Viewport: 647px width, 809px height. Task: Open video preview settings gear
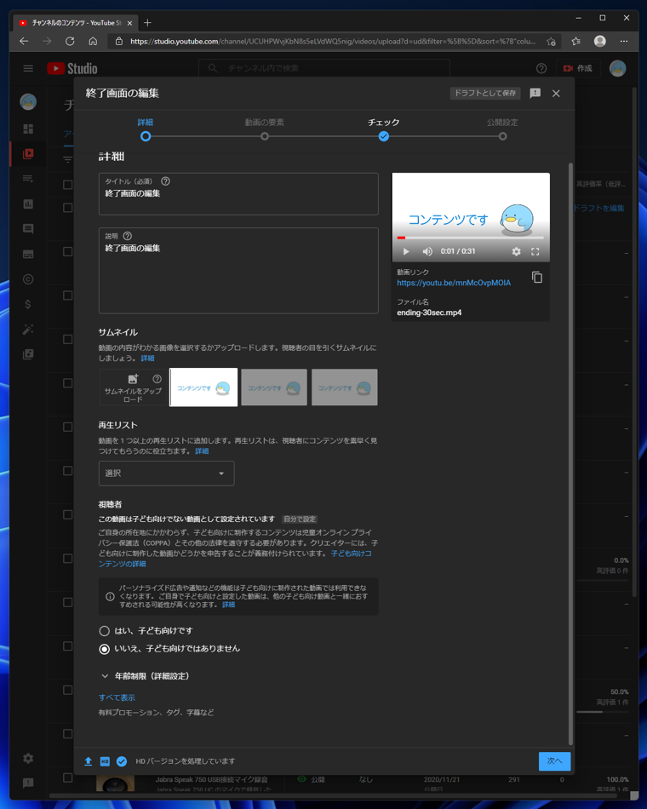[516, 251]
